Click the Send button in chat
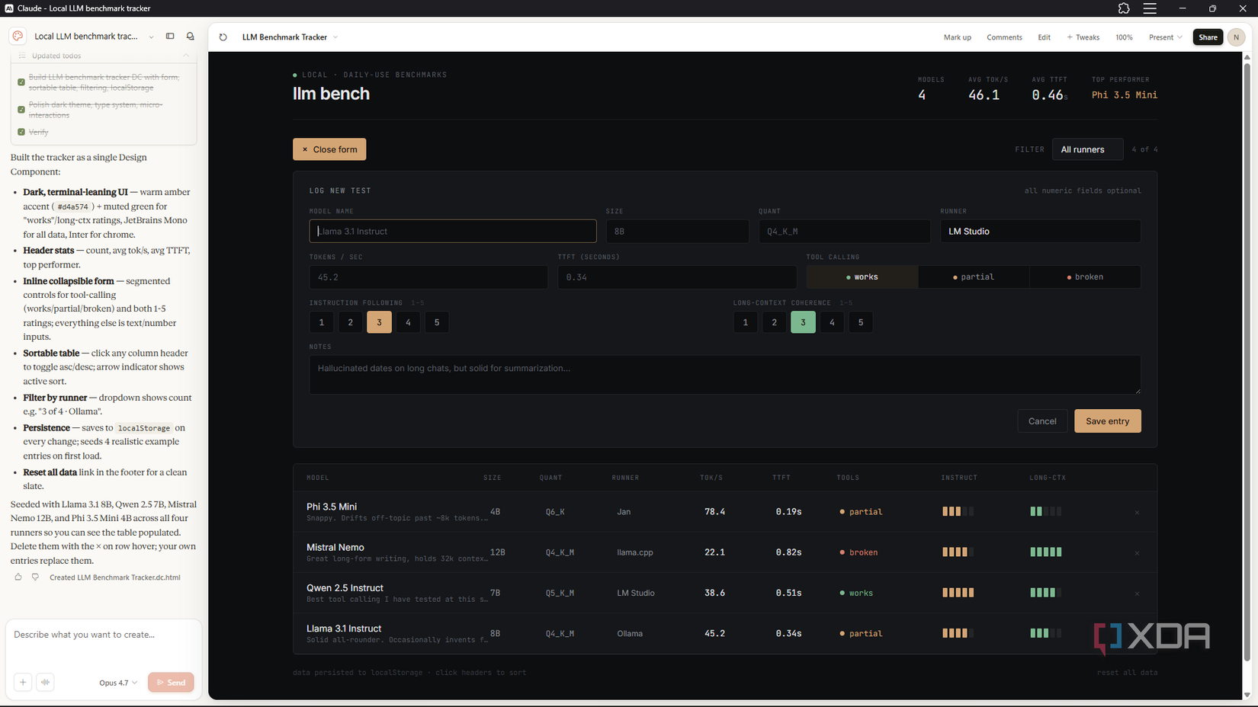1258x707 pixels. click(x=171, y=683)
